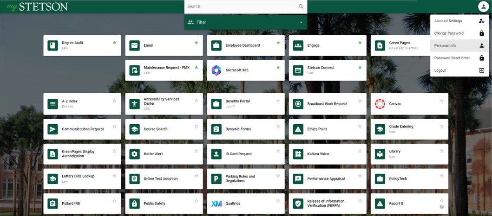Screen dimensions: 492x216
Task: Toggle the user account avatar menu
Action: 483,6
